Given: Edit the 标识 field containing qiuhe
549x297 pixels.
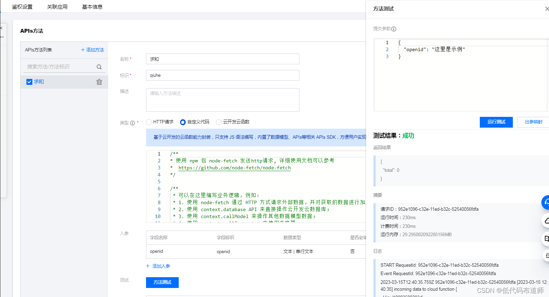Looking at the screenshot, I should [x=223, y=75].
